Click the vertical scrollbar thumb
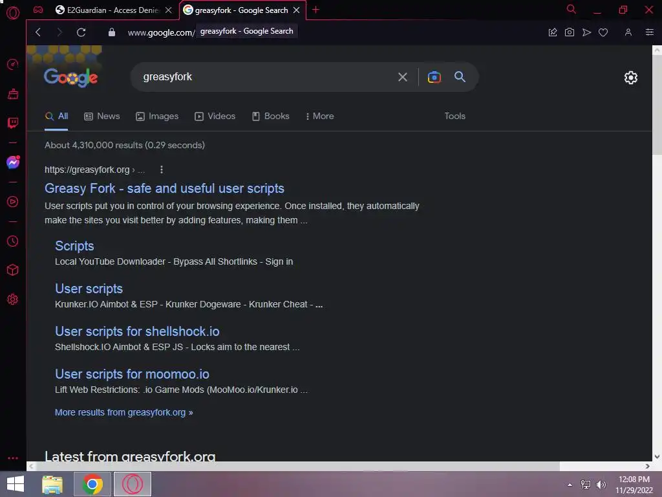 pos(657,104)
